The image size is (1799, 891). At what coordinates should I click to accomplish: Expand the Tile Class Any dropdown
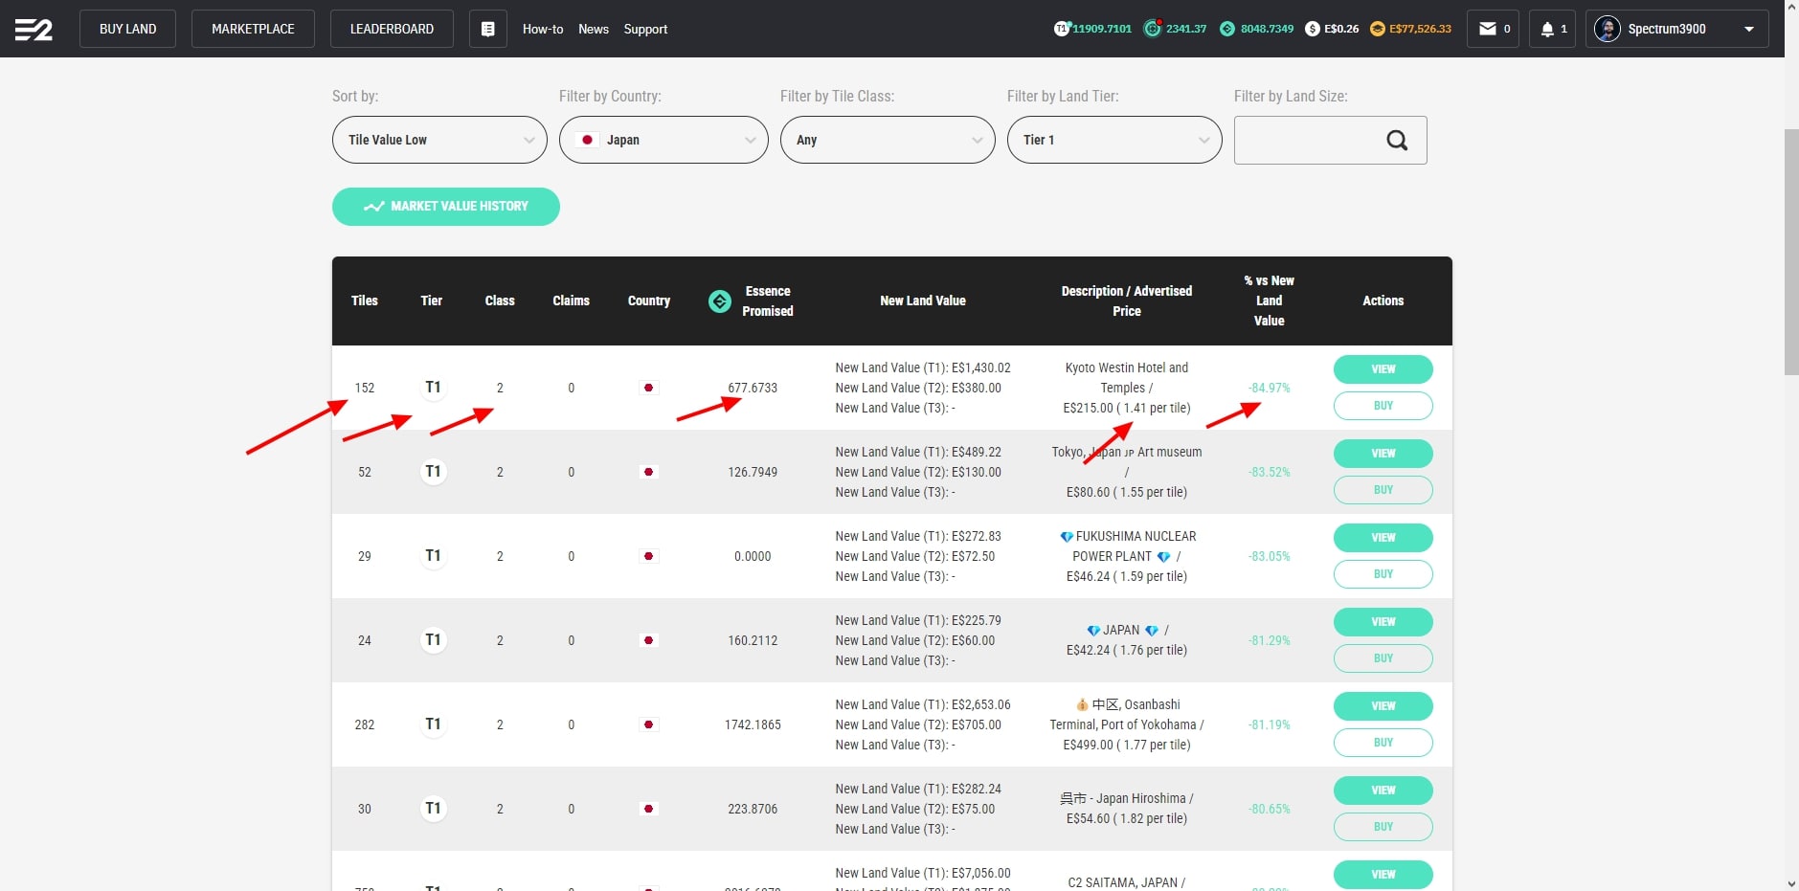[888, 140]
